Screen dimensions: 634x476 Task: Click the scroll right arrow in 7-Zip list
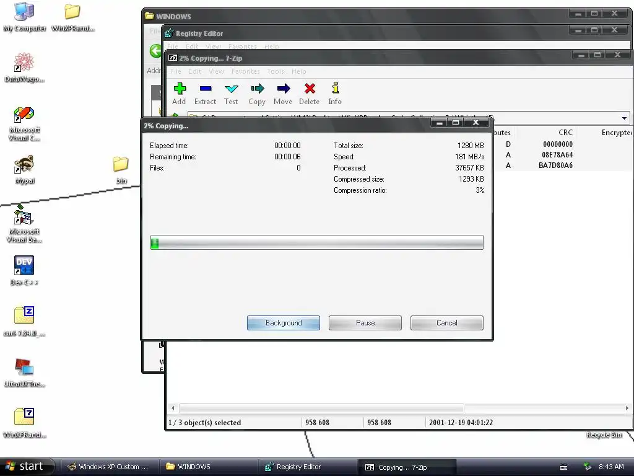[627, 408]
